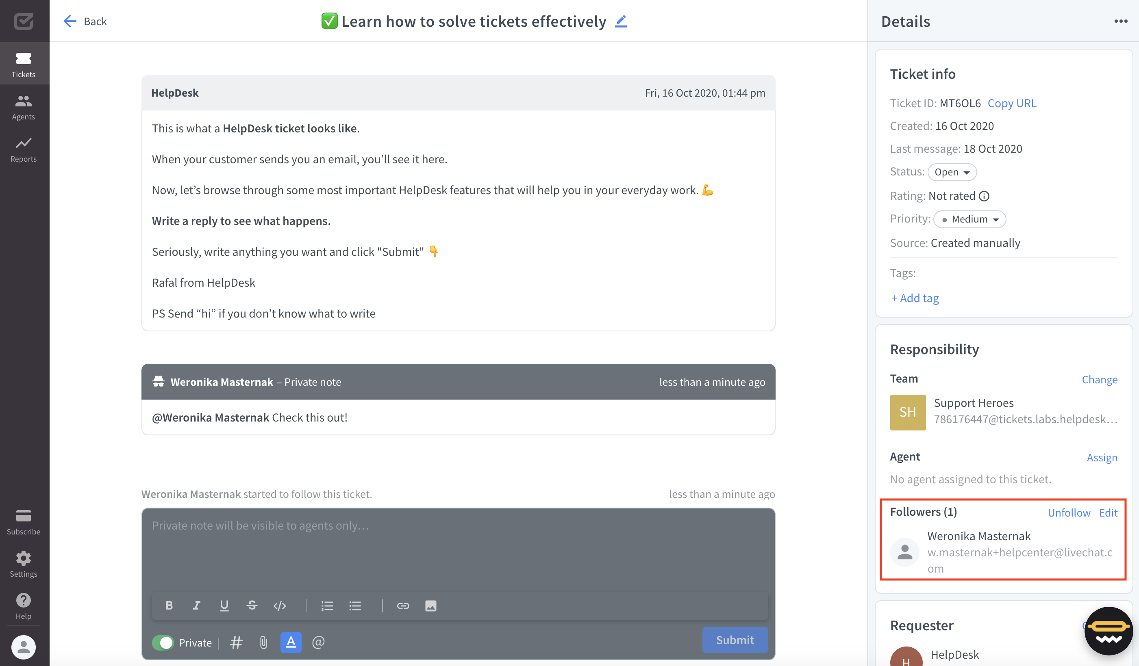Toggle bold formatting
This screenshot has height=666, width=1139.
click(x=169, y=605)
